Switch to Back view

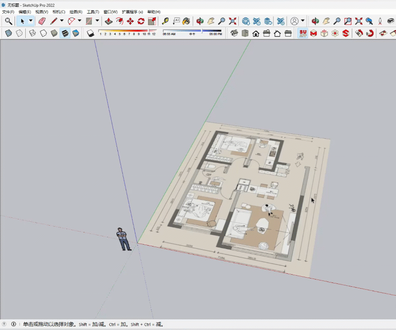tap(277, 33)
